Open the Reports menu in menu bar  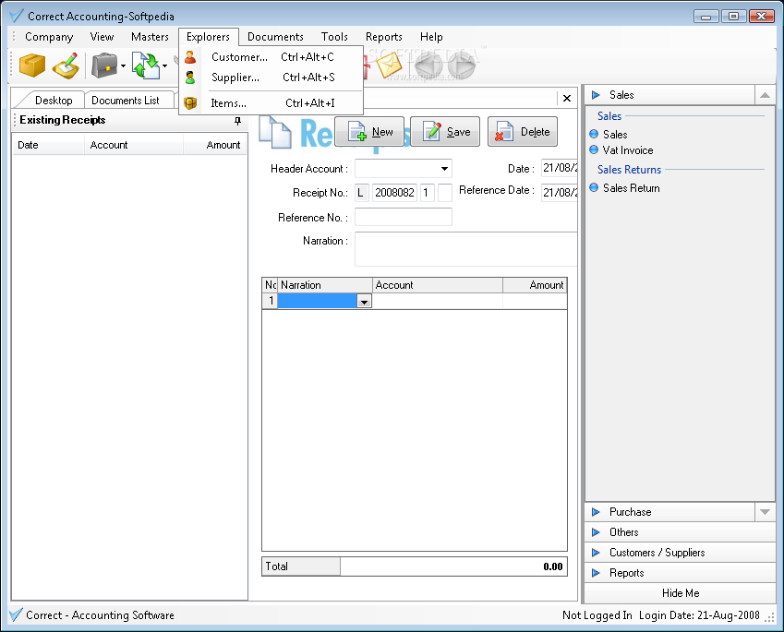pyautogui.click(x=384, y=37)
